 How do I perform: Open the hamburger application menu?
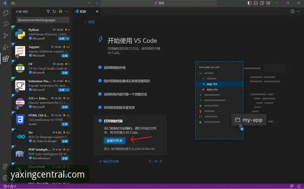coord(13,3)
